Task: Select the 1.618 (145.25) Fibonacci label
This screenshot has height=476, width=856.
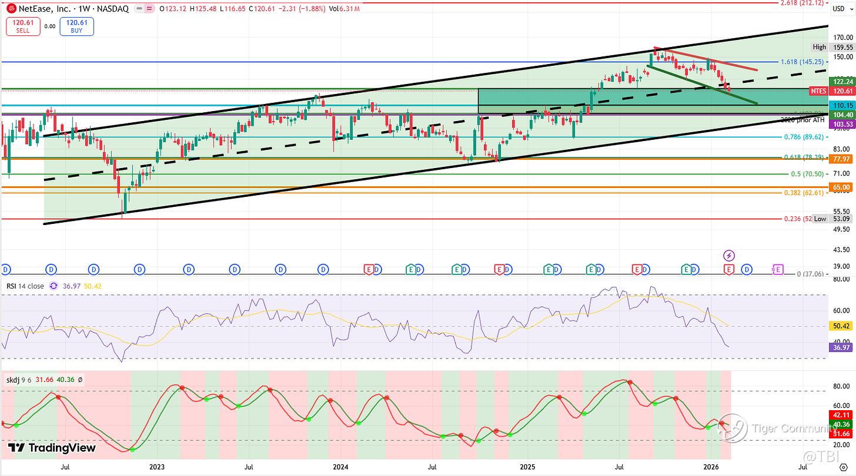Action: point(802,62)
